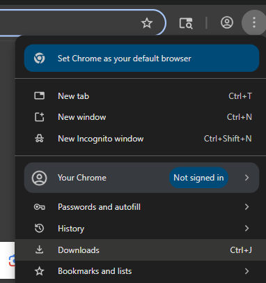Open the Your Chrome submenu
Image resolution: width=266 pixels, height=283 pixels.
coord(141,178)
